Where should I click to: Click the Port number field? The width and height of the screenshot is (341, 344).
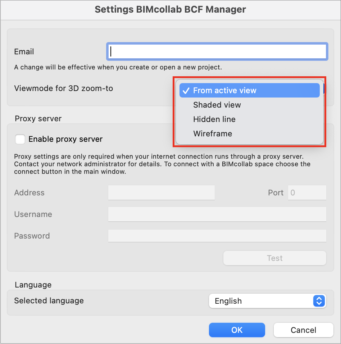coord(307,193)
